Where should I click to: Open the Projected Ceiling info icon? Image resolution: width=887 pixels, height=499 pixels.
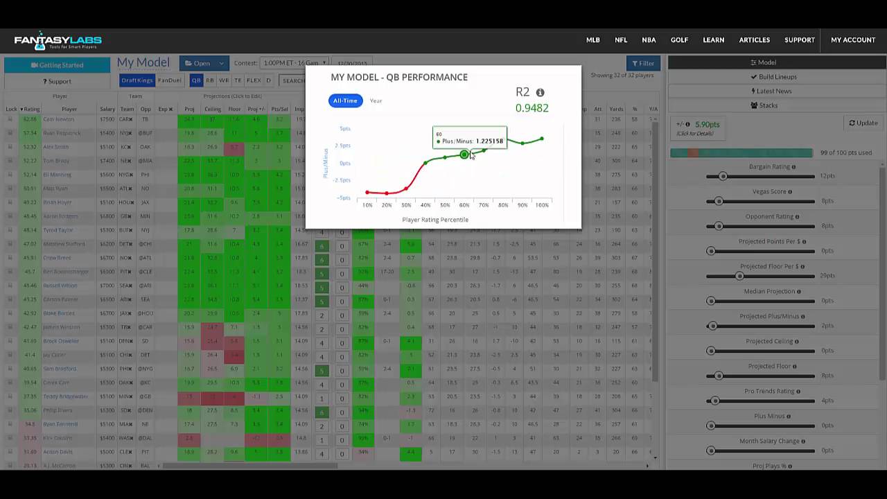coord(796,342)
